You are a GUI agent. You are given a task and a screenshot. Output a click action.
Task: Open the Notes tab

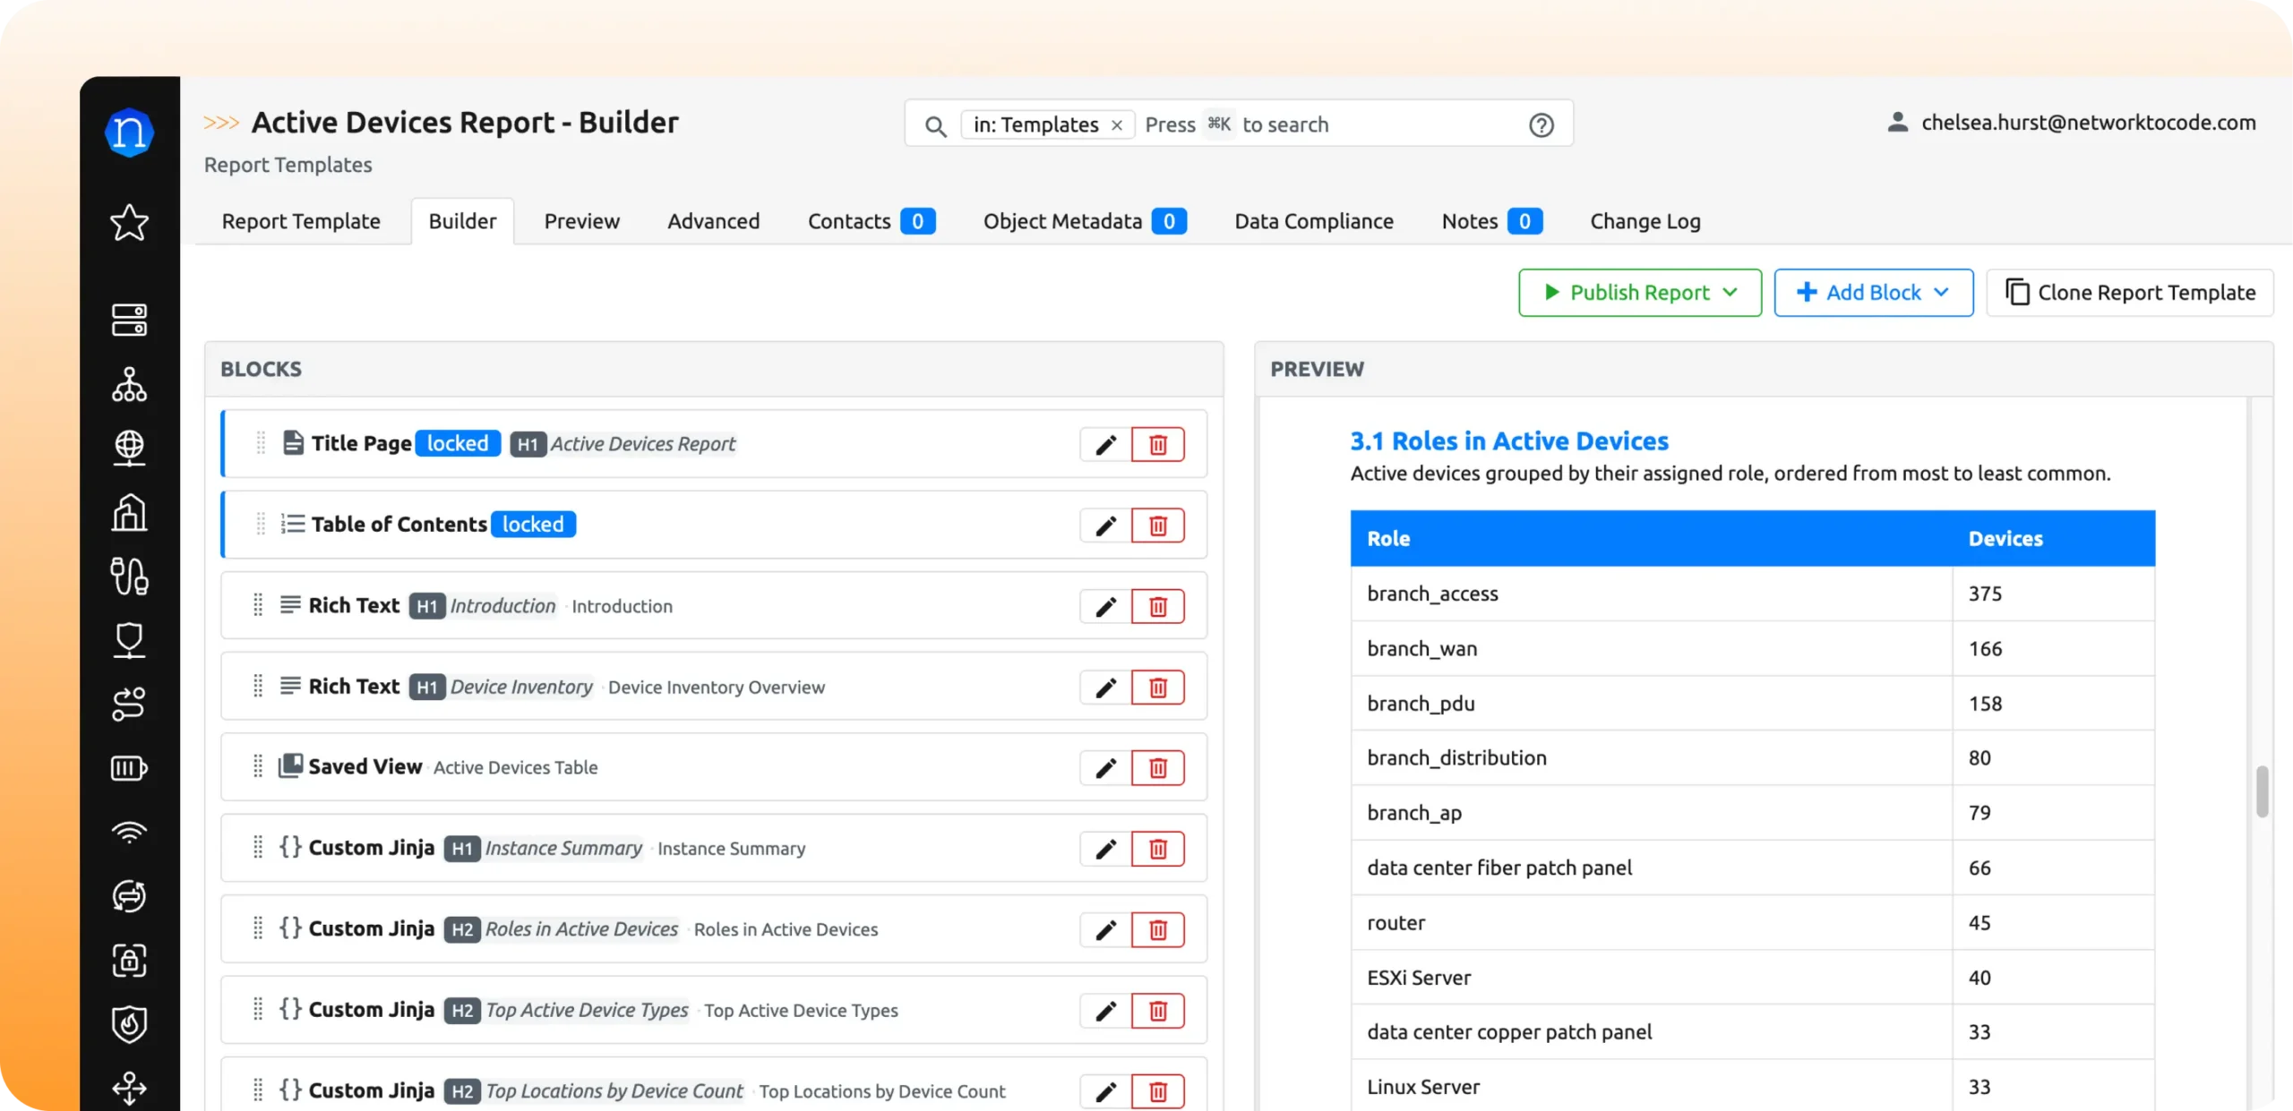[1491, 221]
